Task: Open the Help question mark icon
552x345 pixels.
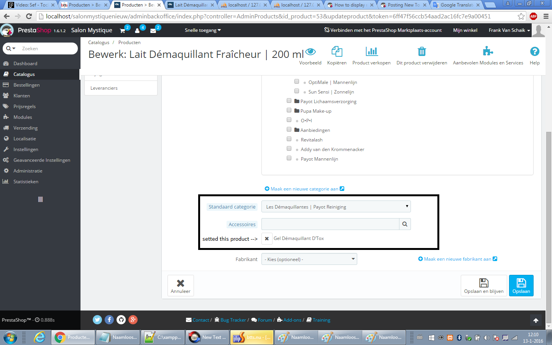Action: coord(535,51)
